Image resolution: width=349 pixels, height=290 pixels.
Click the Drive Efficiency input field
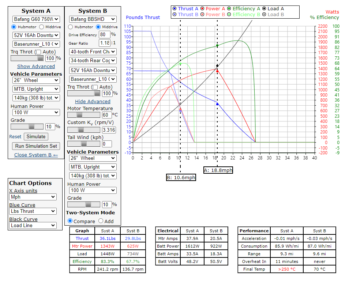pyautogui.click(x=104, y=35)
